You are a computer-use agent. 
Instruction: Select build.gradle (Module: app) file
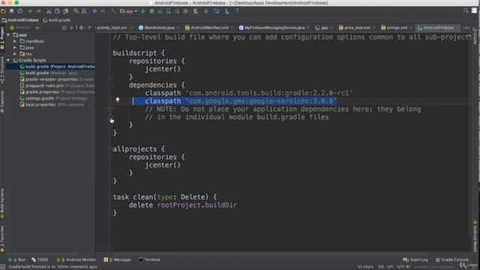(49, 73)
